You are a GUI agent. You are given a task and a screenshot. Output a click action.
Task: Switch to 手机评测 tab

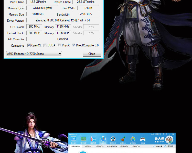(x=88, y=146)
